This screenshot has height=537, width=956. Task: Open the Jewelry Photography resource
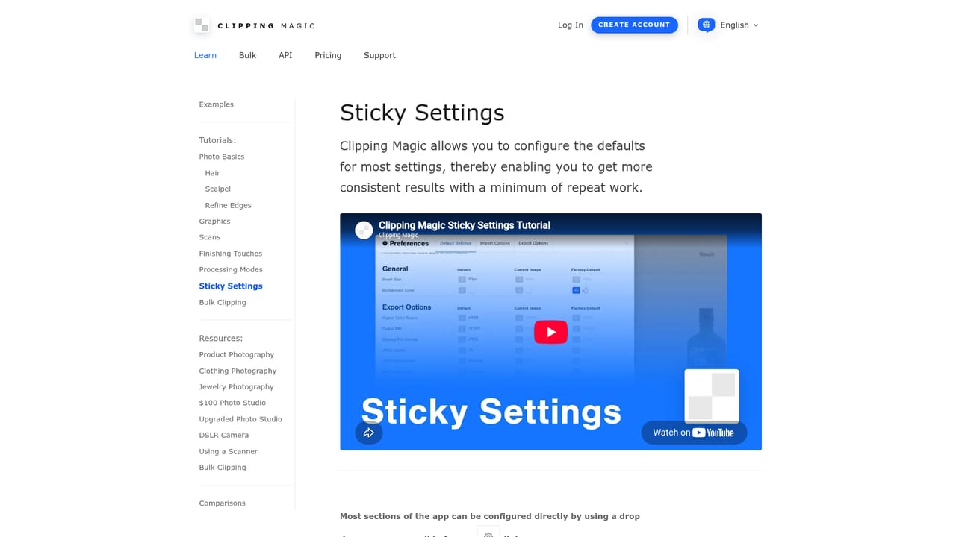(x=237, y=387)
